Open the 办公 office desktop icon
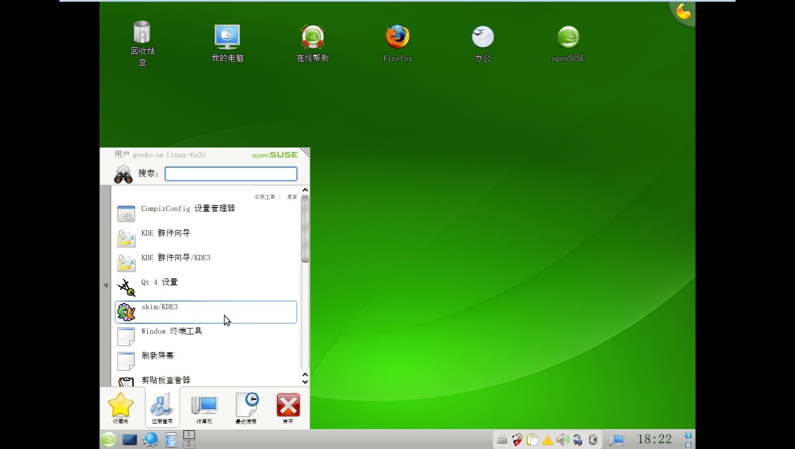Image resolution: width=795 pixels, height=449 pixels. tap(483, 44)
